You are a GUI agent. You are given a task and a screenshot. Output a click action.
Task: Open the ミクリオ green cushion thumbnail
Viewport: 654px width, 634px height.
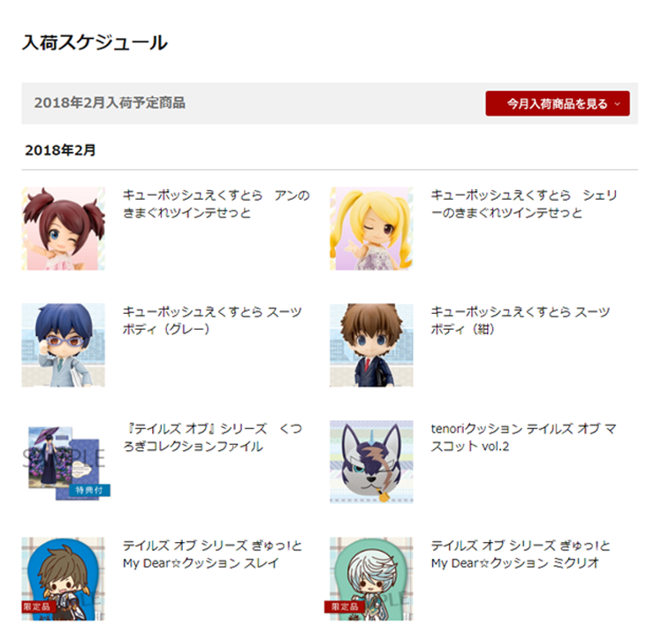[x=371, y=579]
